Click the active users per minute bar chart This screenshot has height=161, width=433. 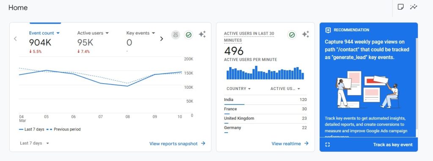pyautogui.click(x=265, y=73)
